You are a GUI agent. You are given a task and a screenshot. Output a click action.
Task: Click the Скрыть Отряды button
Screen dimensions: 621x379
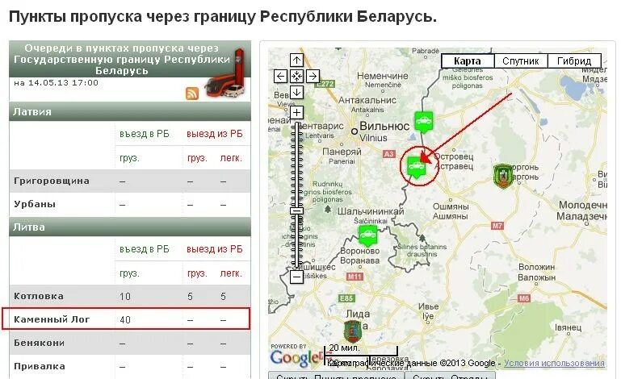click(x=450, y=376)
